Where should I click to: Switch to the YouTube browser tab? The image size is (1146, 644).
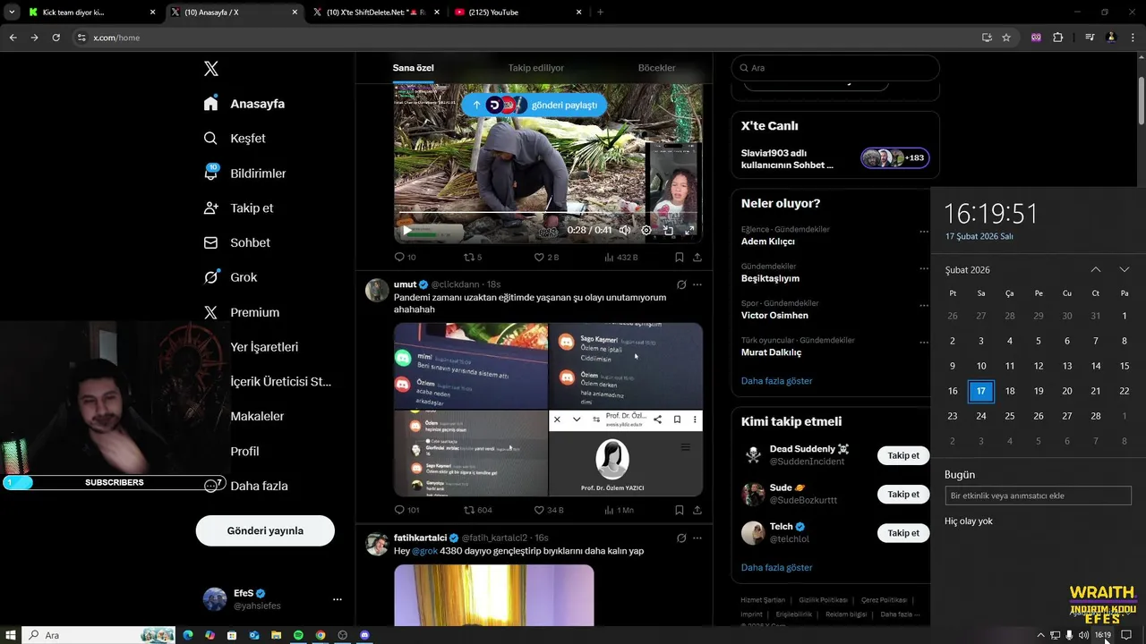(x=517, y=13)
